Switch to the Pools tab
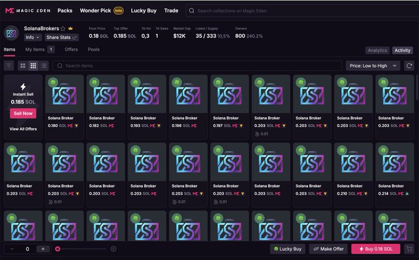The width and height of the screenshot is (419, 260). pyautogui.click(x=94, y=49)
